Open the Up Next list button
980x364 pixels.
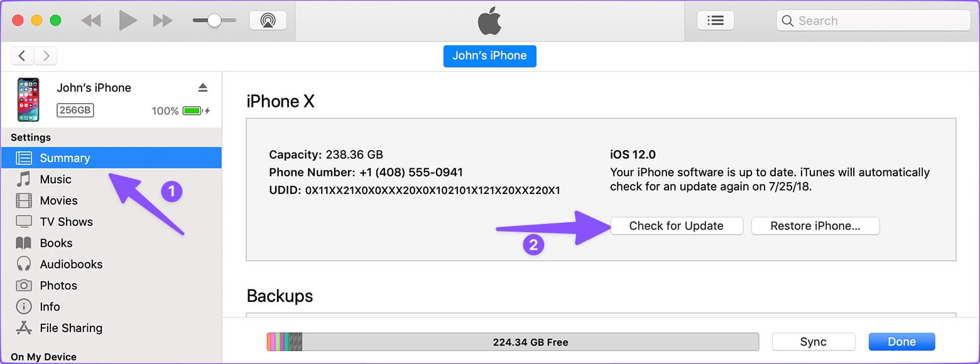[716, 21]
